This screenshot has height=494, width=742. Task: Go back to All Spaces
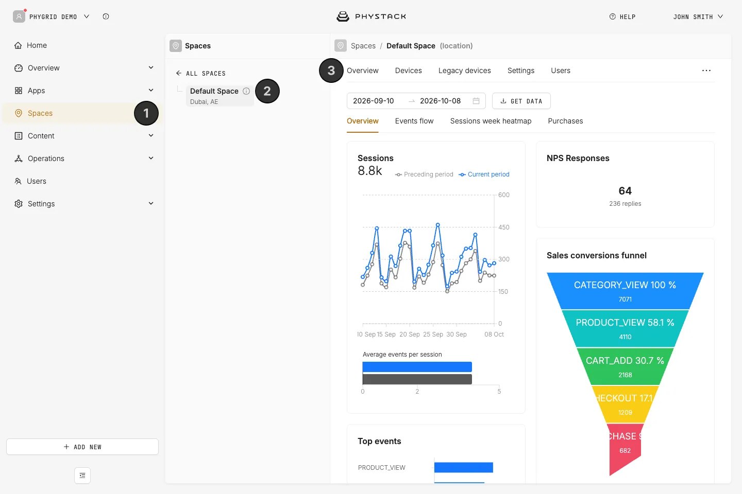tap(201, 74)
